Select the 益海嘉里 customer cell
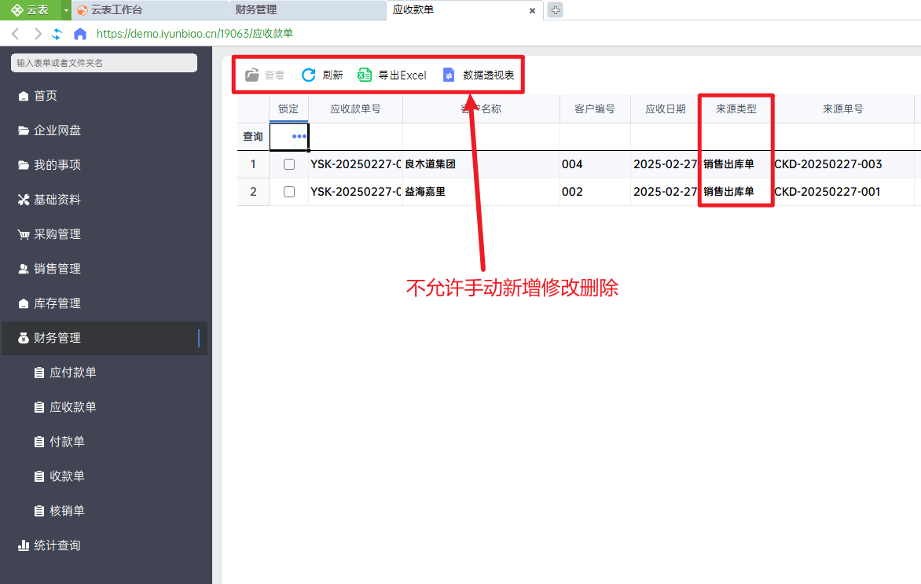921x584 pixels. pos(481,192)
